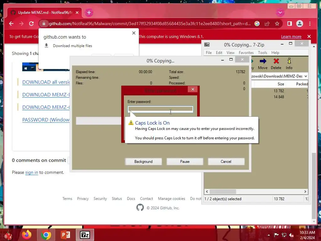
Task: Click the address bar URL
Action: (150, 24)
